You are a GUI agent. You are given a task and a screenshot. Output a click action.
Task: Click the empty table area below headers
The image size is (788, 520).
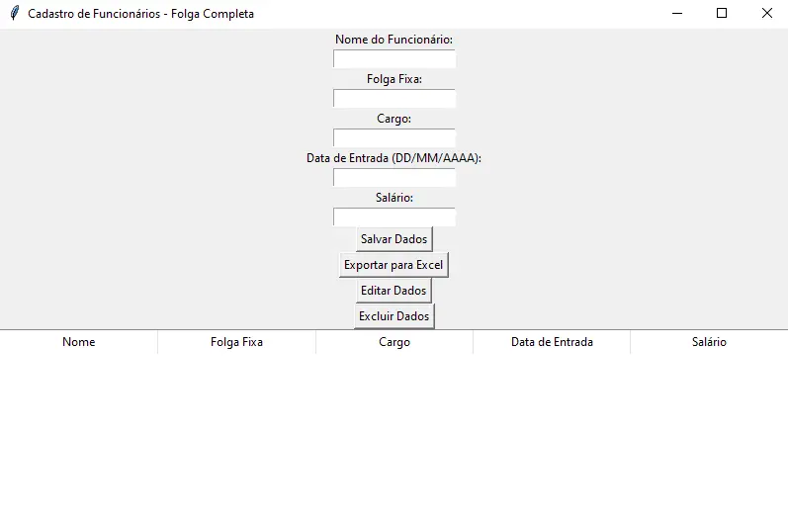[394, 435]
